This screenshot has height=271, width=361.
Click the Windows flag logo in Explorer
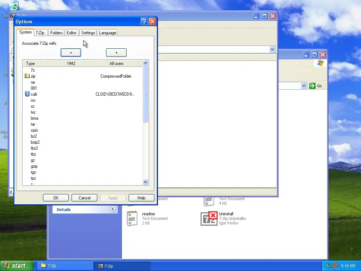tap(320, 63)
